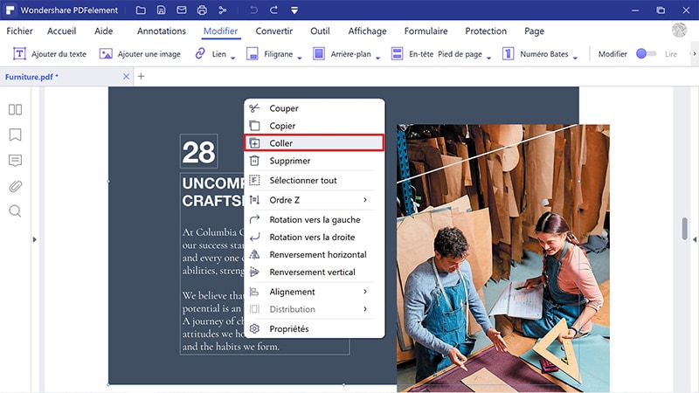Choose Copier from the context menu
This screenshot has height=393, width=699.
[x=315, y=126]
